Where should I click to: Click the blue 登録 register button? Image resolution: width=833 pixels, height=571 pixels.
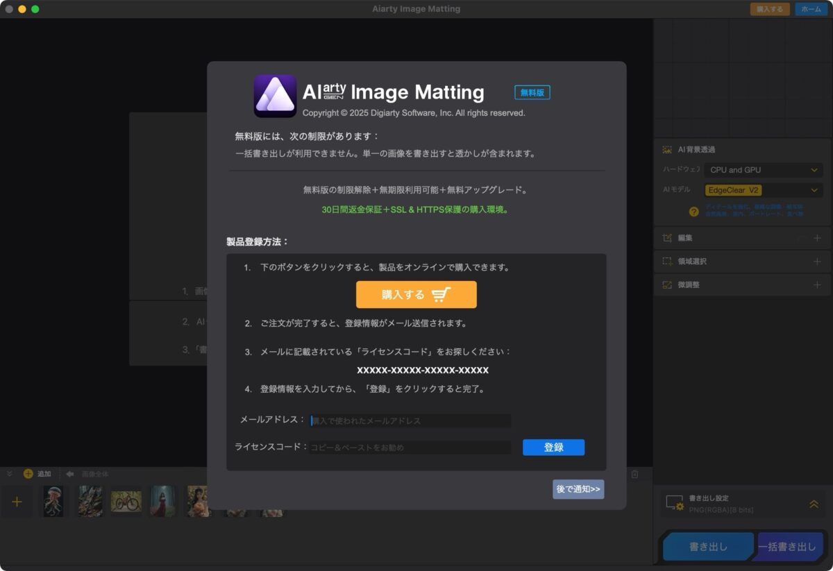pyautogui.click(x=553, y=448)
